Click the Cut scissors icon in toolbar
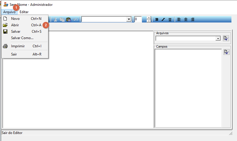 coord(55,20)
